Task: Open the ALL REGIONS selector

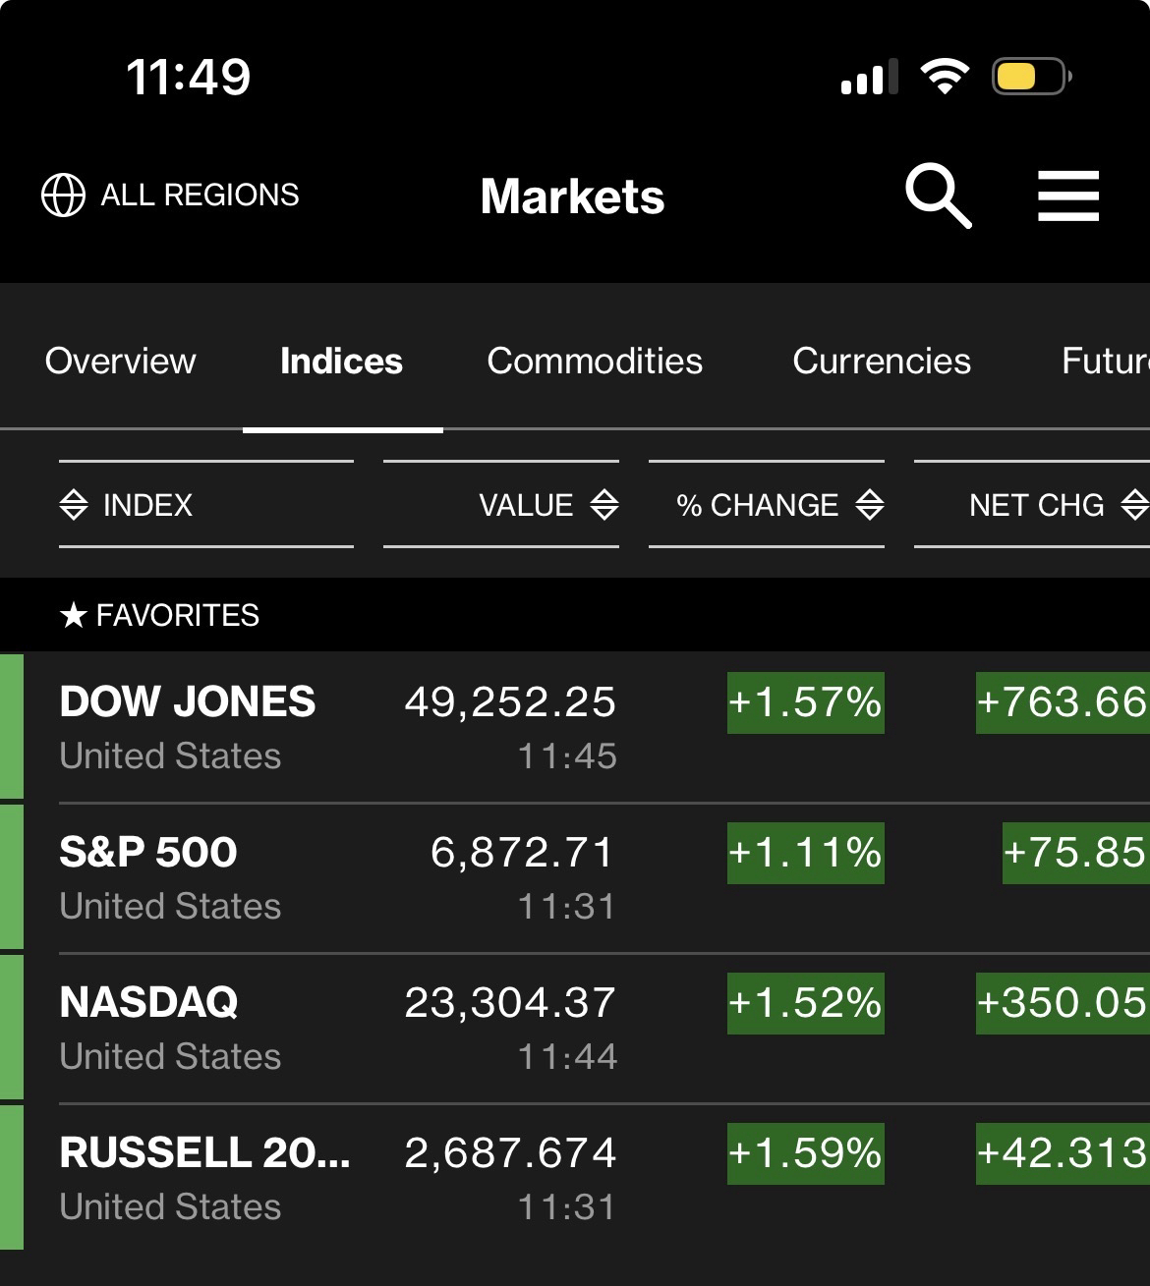Action: pos(200,195)
